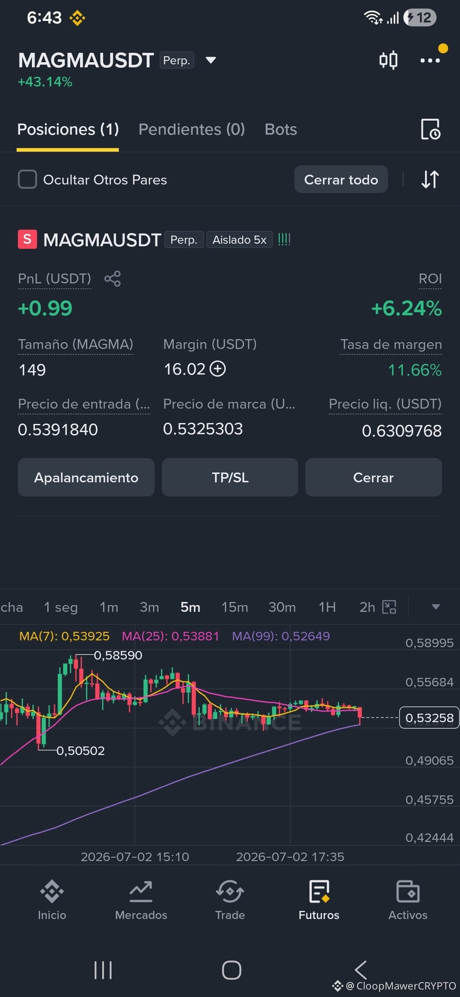Open the three-dot more options menu
The image size is (460, 997).
click(430, 60)
